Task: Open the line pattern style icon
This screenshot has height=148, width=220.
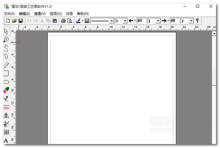Action: click(x=87, y=21)
